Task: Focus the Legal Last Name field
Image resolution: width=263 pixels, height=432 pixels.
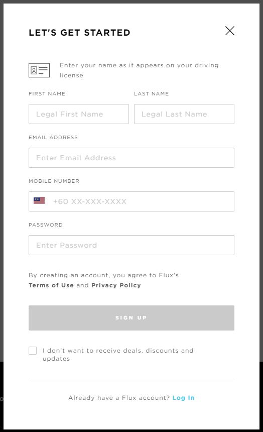Action: point(184,114)
